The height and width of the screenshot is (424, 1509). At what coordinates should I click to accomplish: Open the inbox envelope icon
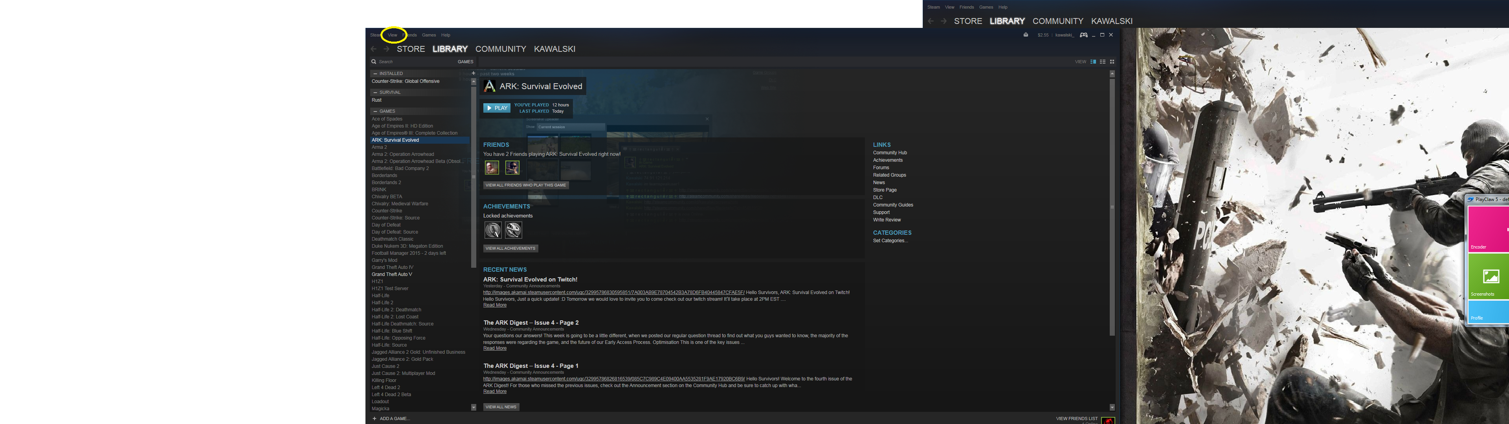click(x=1026, y=35)
